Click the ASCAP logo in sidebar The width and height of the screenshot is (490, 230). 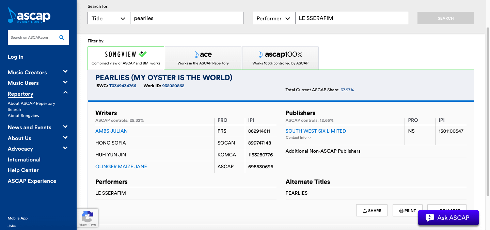29,16
